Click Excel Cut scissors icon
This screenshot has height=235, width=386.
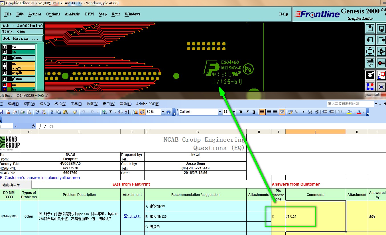pyautogui.click(x=52, y=112)
